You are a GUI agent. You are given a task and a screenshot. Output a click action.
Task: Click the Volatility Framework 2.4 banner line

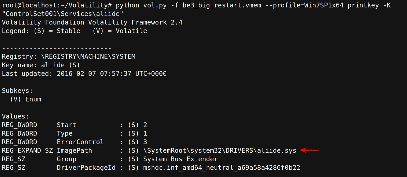click(x=92, y=22)
